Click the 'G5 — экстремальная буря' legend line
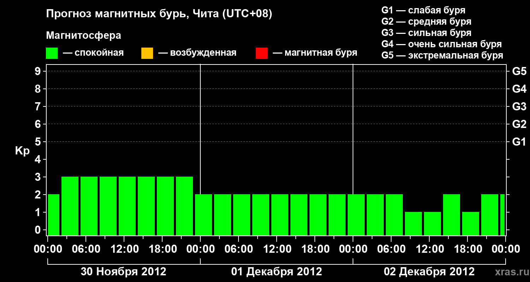Image resolution: width=530 pixels, height=282 pixels. (x=442, y=55)
